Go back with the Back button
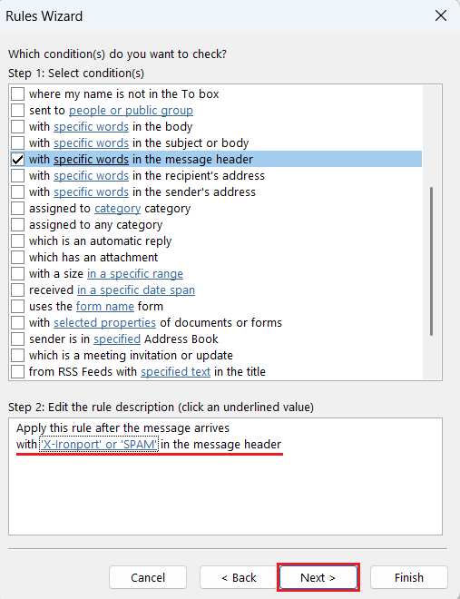This screenshot has width=460, height=599. 239,577
